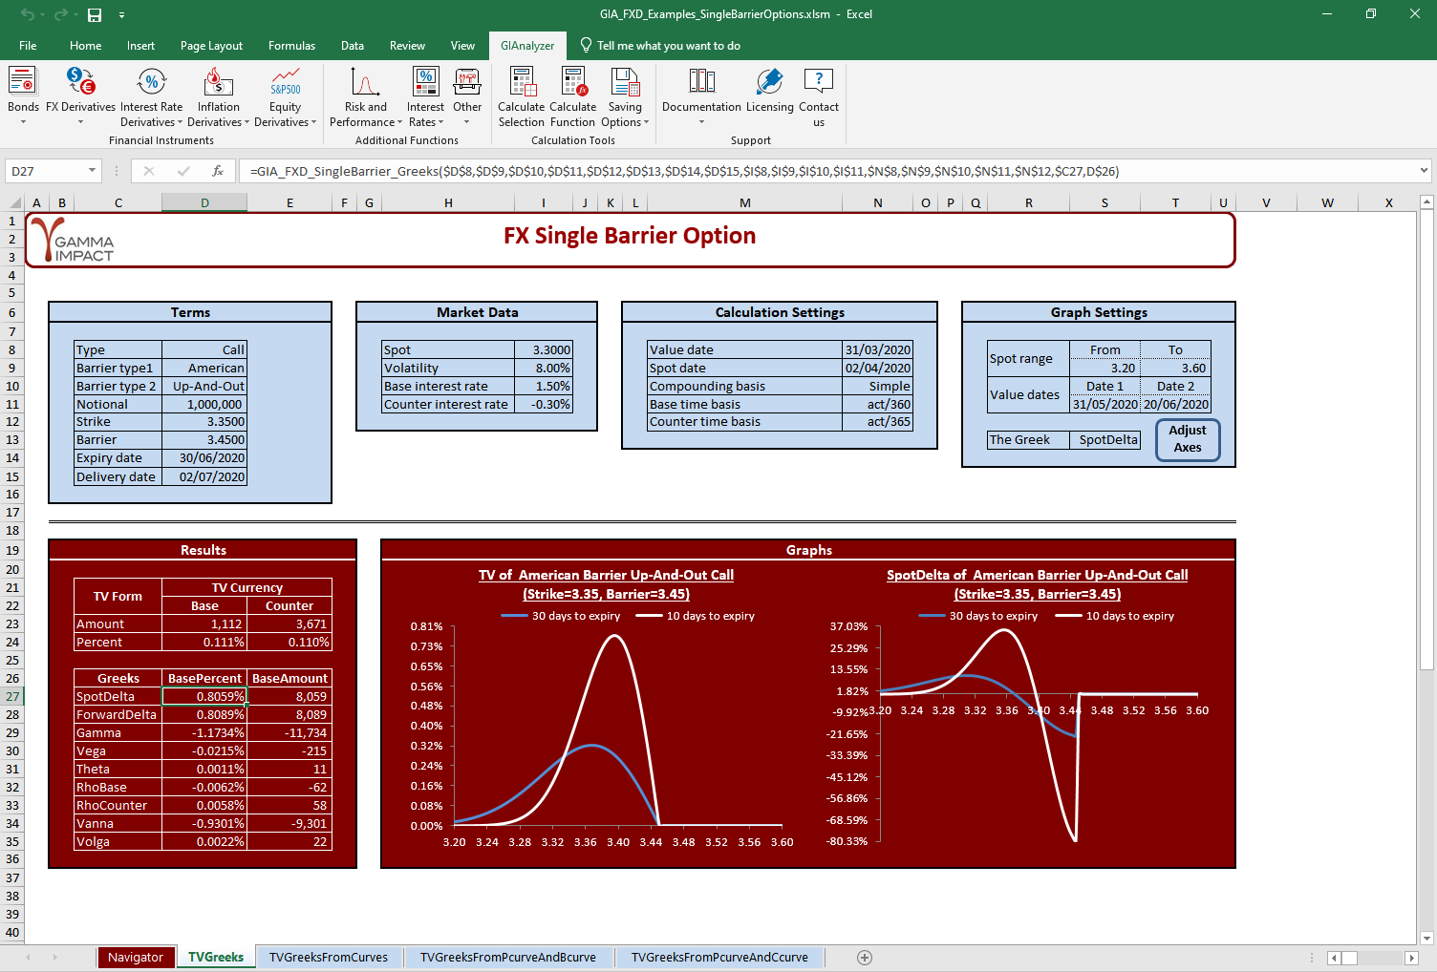Open the Review ribbon tab
Image resolution: width=1437 pixels, height=972 pixels.
[407, 45]
